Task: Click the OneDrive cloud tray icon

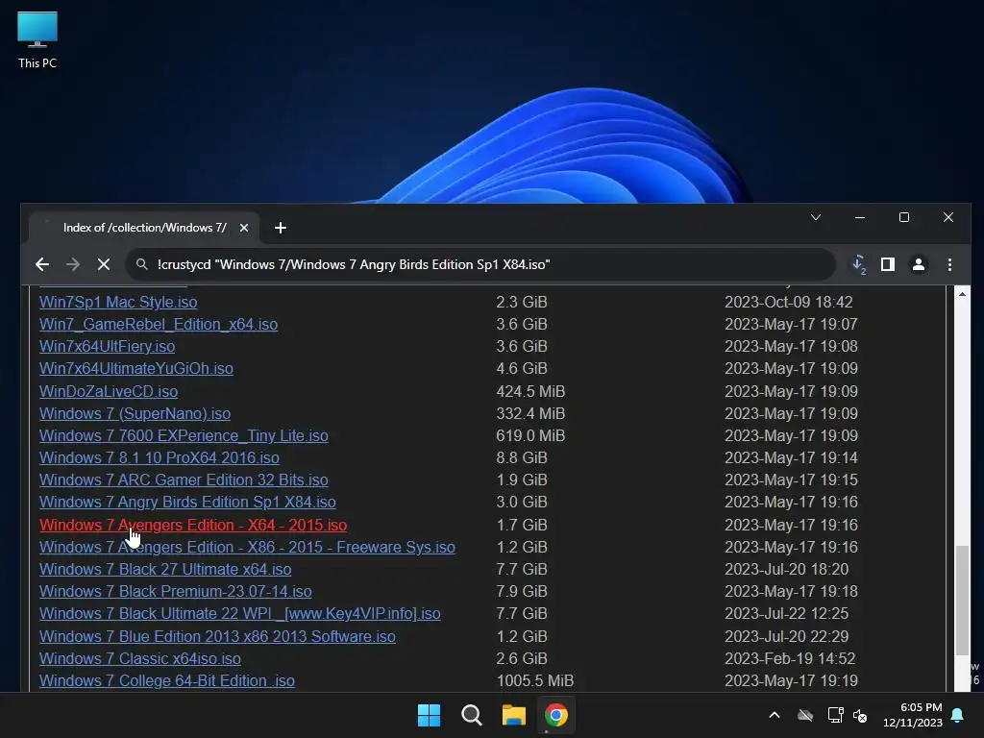Action: (x=805, y=715)
